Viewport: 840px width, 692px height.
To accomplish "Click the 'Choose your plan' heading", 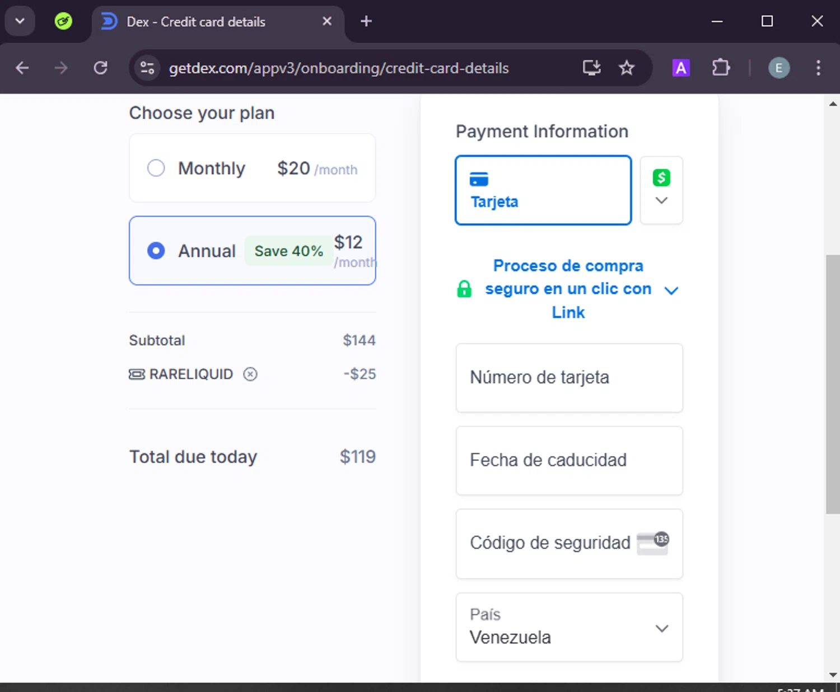I will [x=202, y=113].
